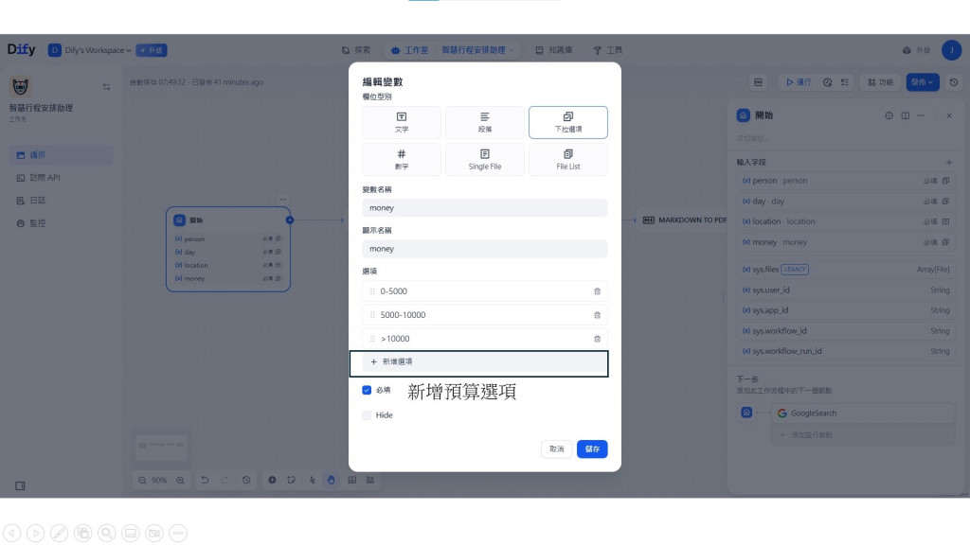970x545 pixels.
Task: Open the 外掛 plugins link
Action: [916, 50]
